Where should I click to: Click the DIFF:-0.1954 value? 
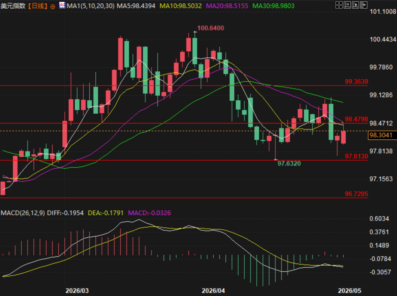(x=65, y=213)
